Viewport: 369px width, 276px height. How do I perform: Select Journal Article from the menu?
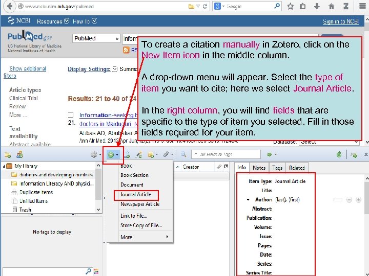pyautogui.click(x=135, y=195)
